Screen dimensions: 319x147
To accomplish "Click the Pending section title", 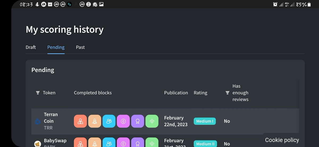I will (43, 70).
